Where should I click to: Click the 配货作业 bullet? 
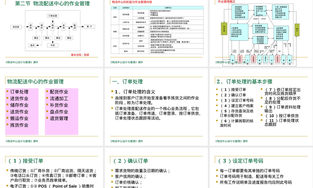coord(59,92)
